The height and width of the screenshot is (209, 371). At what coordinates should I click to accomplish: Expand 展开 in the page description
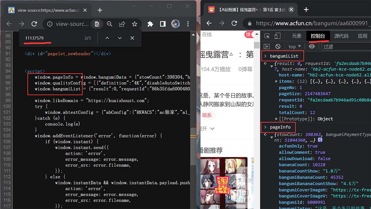(208, 129)
